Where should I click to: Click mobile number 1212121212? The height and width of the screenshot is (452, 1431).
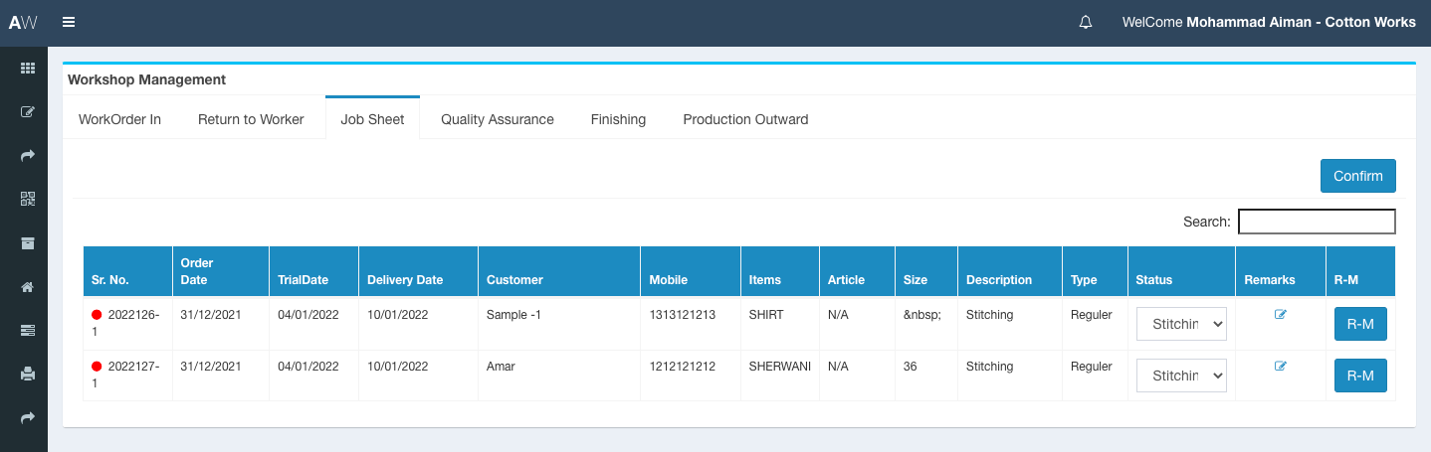click(x=683, y=366)
